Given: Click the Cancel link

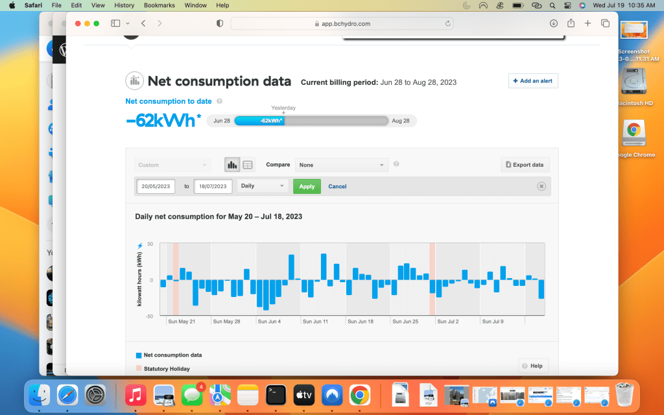Looking at the screenshot, I should (337, 186).
